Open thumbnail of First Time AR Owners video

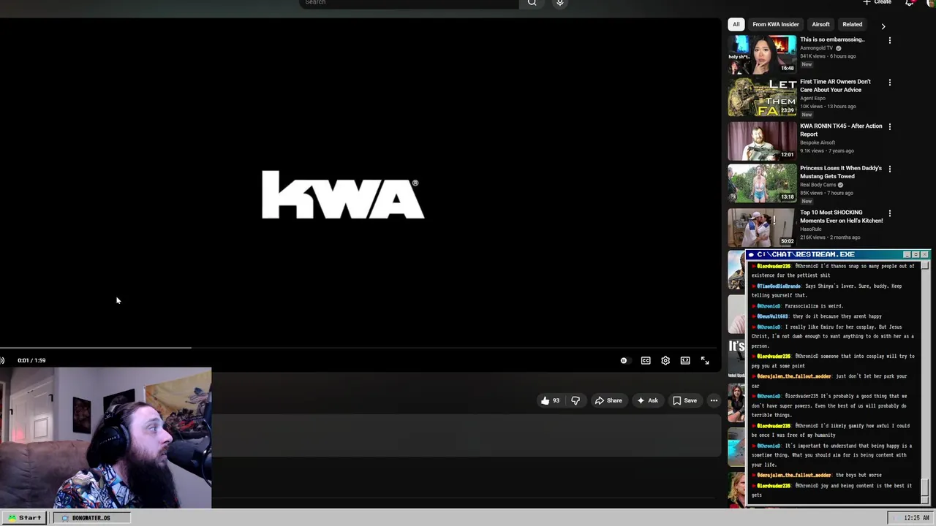tap(762, 97)
